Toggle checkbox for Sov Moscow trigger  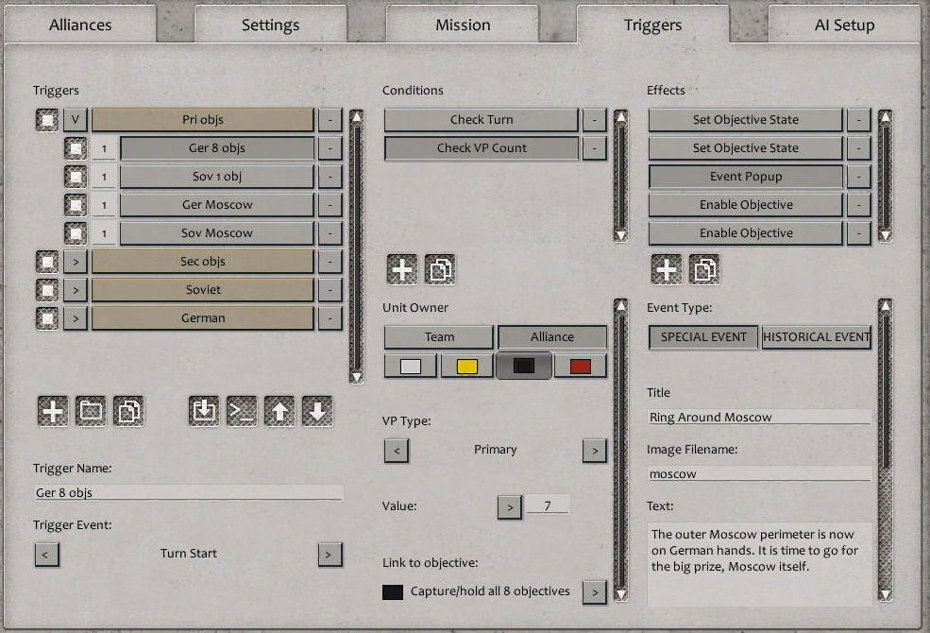pyautogui.click(x=76, y=233)
